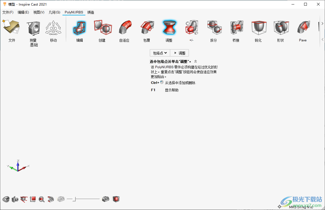This screenshot has width=325, height=210.
Task: Select the 拆分 split tool
Action: pyautogui.click(x=214, y=27)
